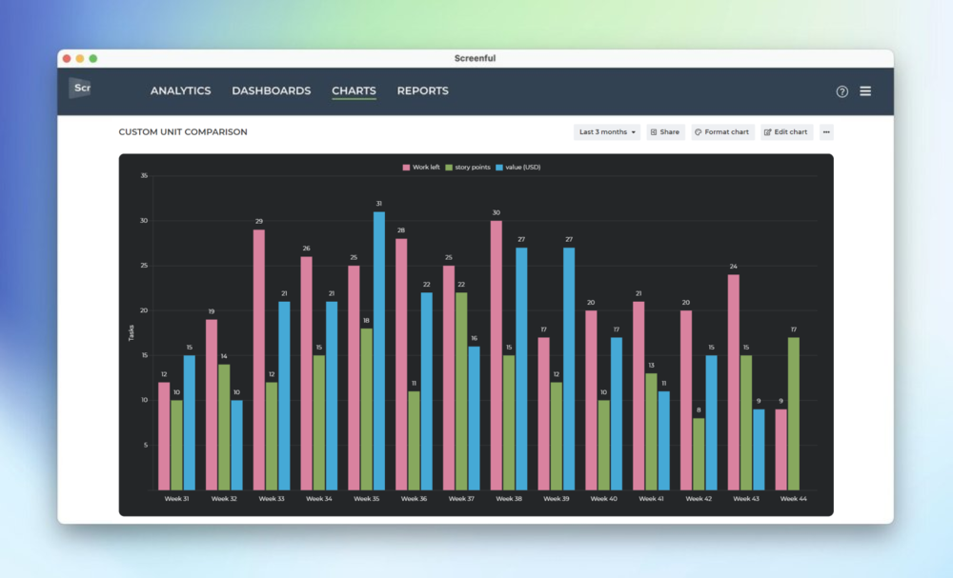
Task: Click the green Week 44 bar labeled 17
Action: point(793,413)
